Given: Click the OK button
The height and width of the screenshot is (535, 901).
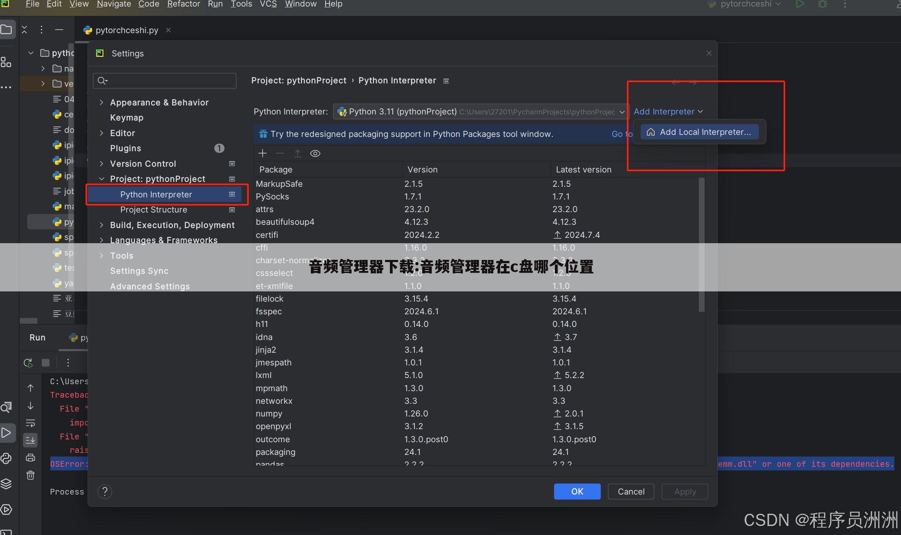Looking at the screenshot, I should [x=577, y=492].
